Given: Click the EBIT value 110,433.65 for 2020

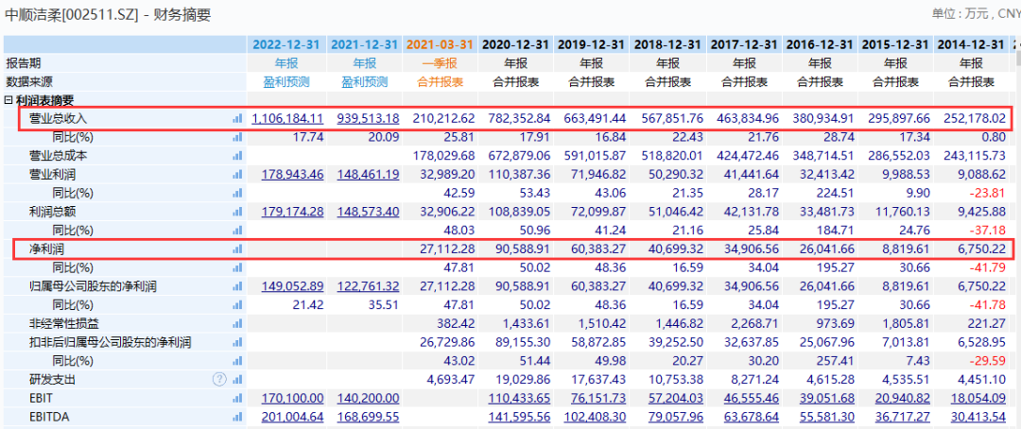Looking at the screenshot, I should tap(516, 398).
